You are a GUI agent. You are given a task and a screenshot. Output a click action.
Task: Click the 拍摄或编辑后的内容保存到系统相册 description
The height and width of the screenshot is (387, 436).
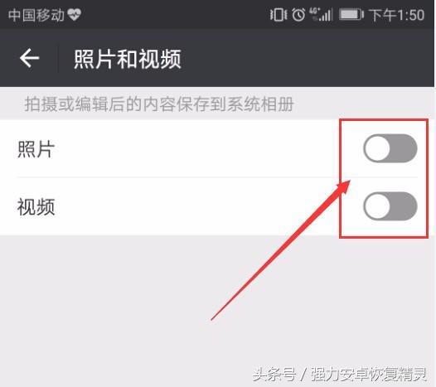(159, 104)
